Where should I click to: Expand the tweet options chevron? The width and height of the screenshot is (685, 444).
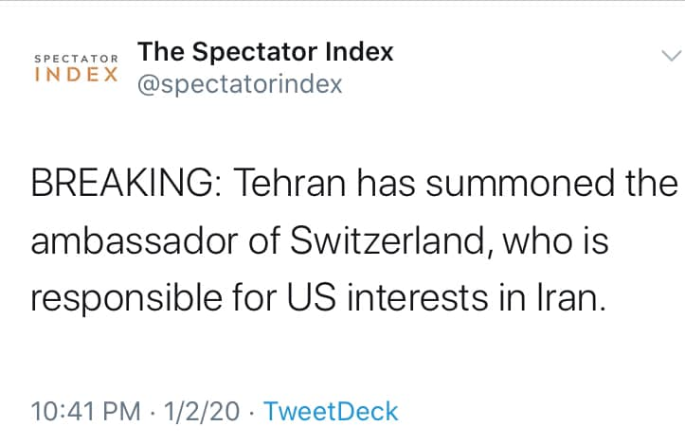tap(671, 56)
